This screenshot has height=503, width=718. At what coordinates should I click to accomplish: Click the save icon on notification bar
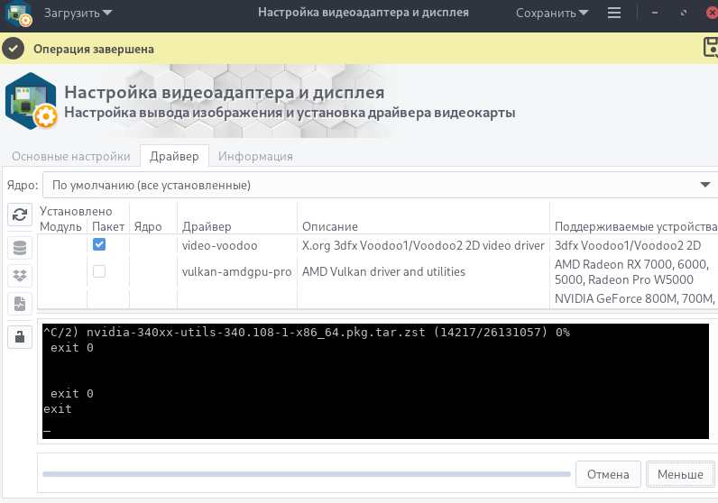710,49
